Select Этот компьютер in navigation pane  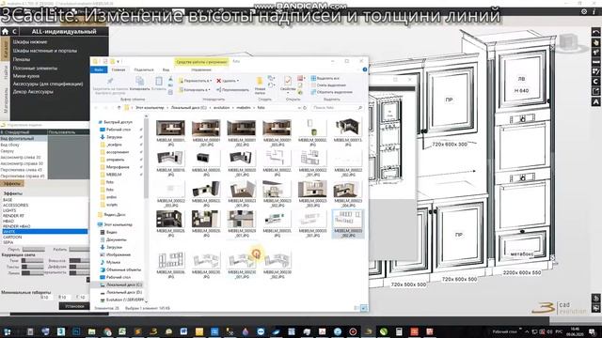[x=118, y=224]
